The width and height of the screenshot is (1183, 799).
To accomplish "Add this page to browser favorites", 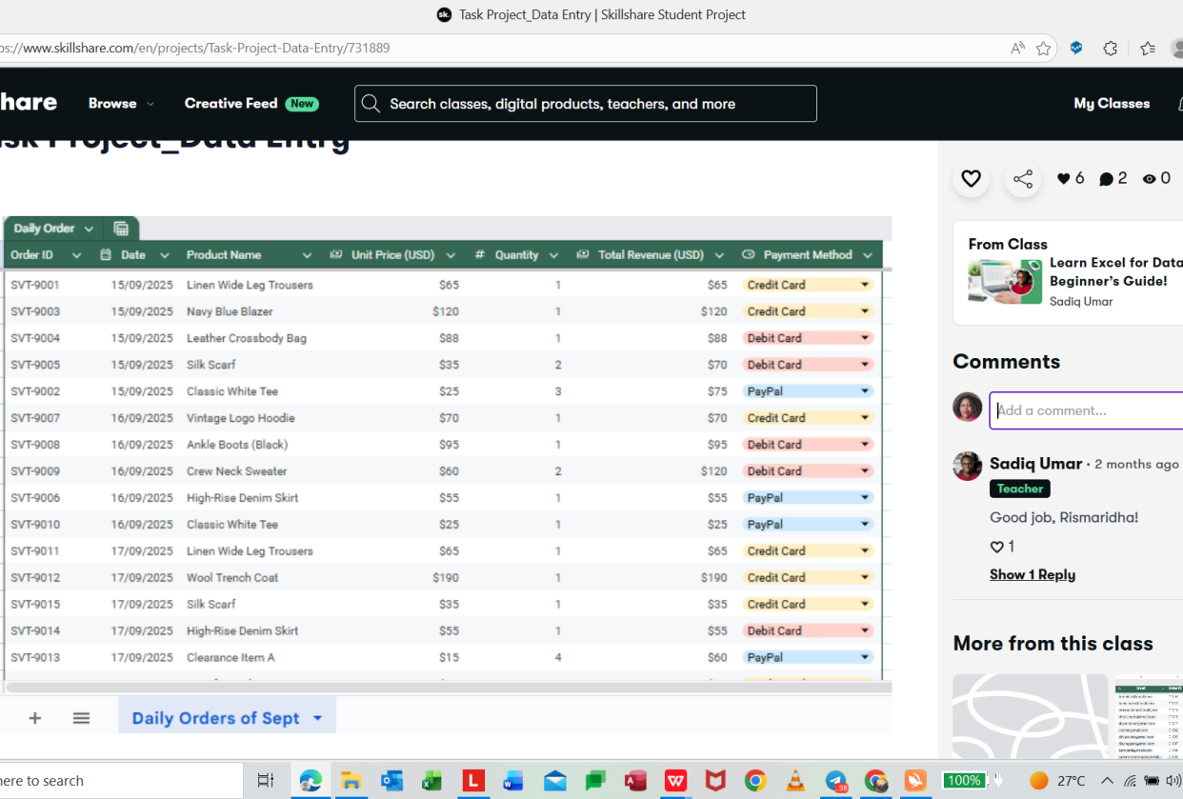I will [x=1044, y=48].
